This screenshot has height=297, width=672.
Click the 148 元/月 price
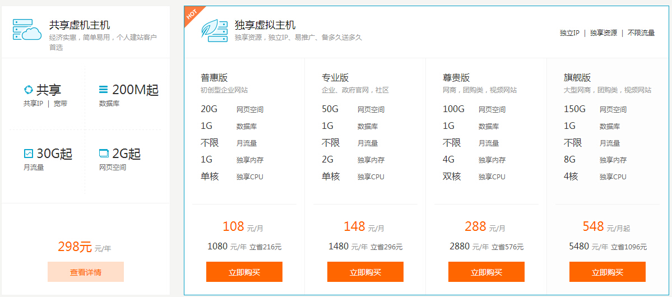click(364, 226)
